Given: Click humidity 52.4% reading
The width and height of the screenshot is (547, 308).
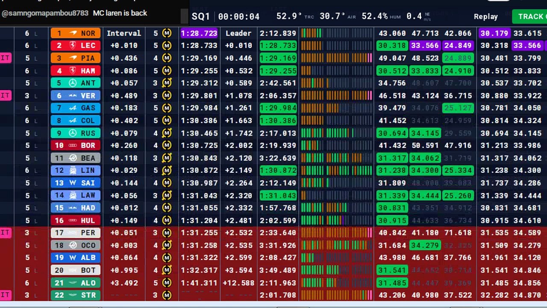Looking at the screenshot, I should 375,16.
